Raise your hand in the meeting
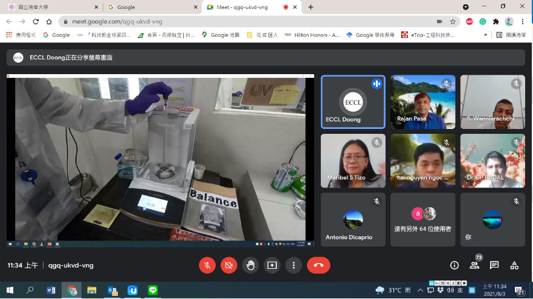 pyautogui.click(x=251, y=265)
